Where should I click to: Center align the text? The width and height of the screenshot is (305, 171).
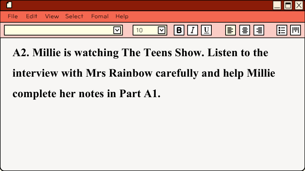245,30
